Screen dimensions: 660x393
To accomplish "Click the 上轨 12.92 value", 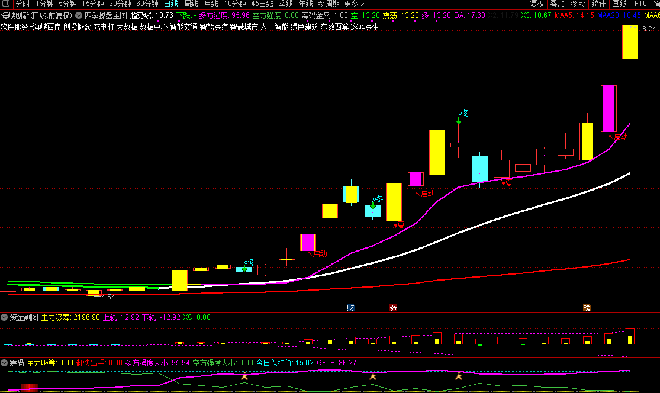I will 121,317.
